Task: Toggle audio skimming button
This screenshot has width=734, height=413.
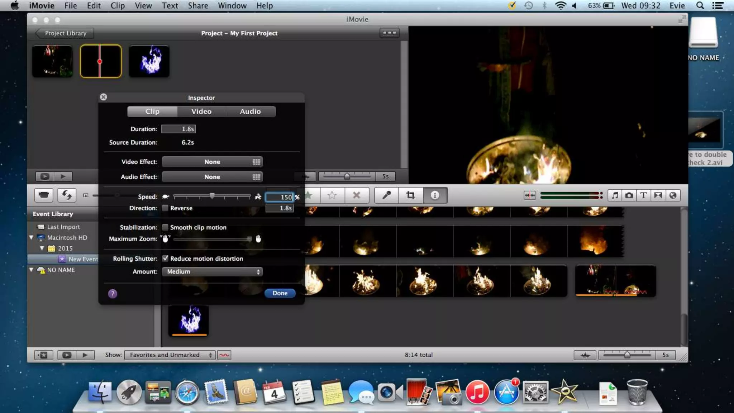Action: point(530,195)
